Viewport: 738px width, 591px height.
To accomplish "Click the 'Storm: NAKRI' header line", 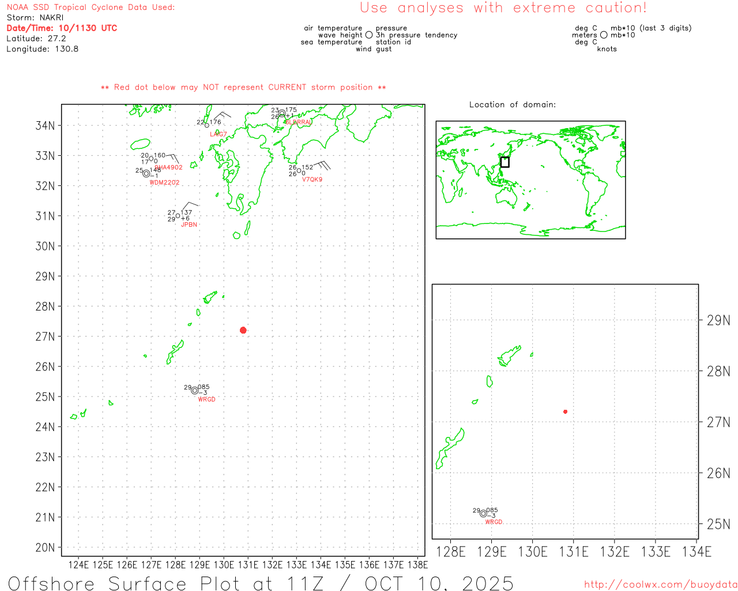I will (35, 17).
